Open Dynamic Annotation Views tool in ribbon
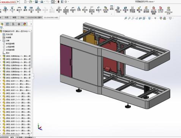The width and height of the screenshot is (181, 138). tap(146, 9)
